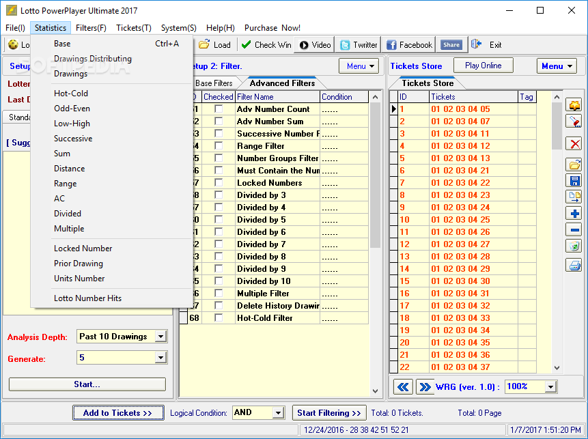Open the Twitter toolbar button
The height and width of the screenshot is (439, 588).
tap(358, 45)
